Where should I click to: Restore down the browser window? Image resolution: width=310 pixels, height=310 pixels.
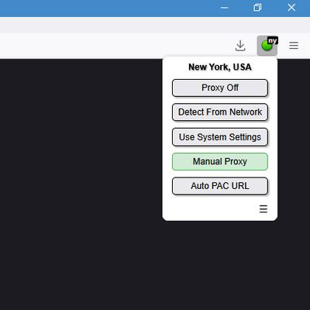tap(257, 8)
